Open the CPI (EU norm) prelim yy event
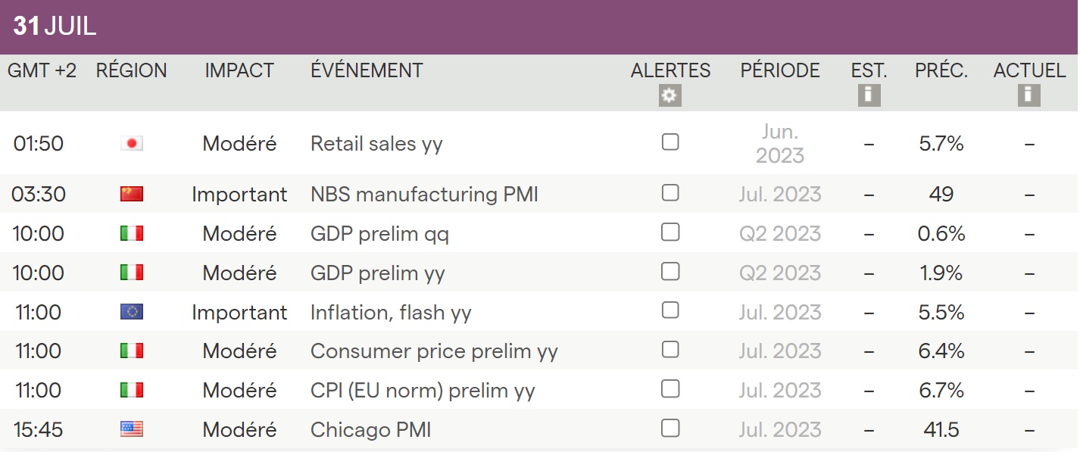The height and width of the screenshot is (452, 1080). click(423, 391)
